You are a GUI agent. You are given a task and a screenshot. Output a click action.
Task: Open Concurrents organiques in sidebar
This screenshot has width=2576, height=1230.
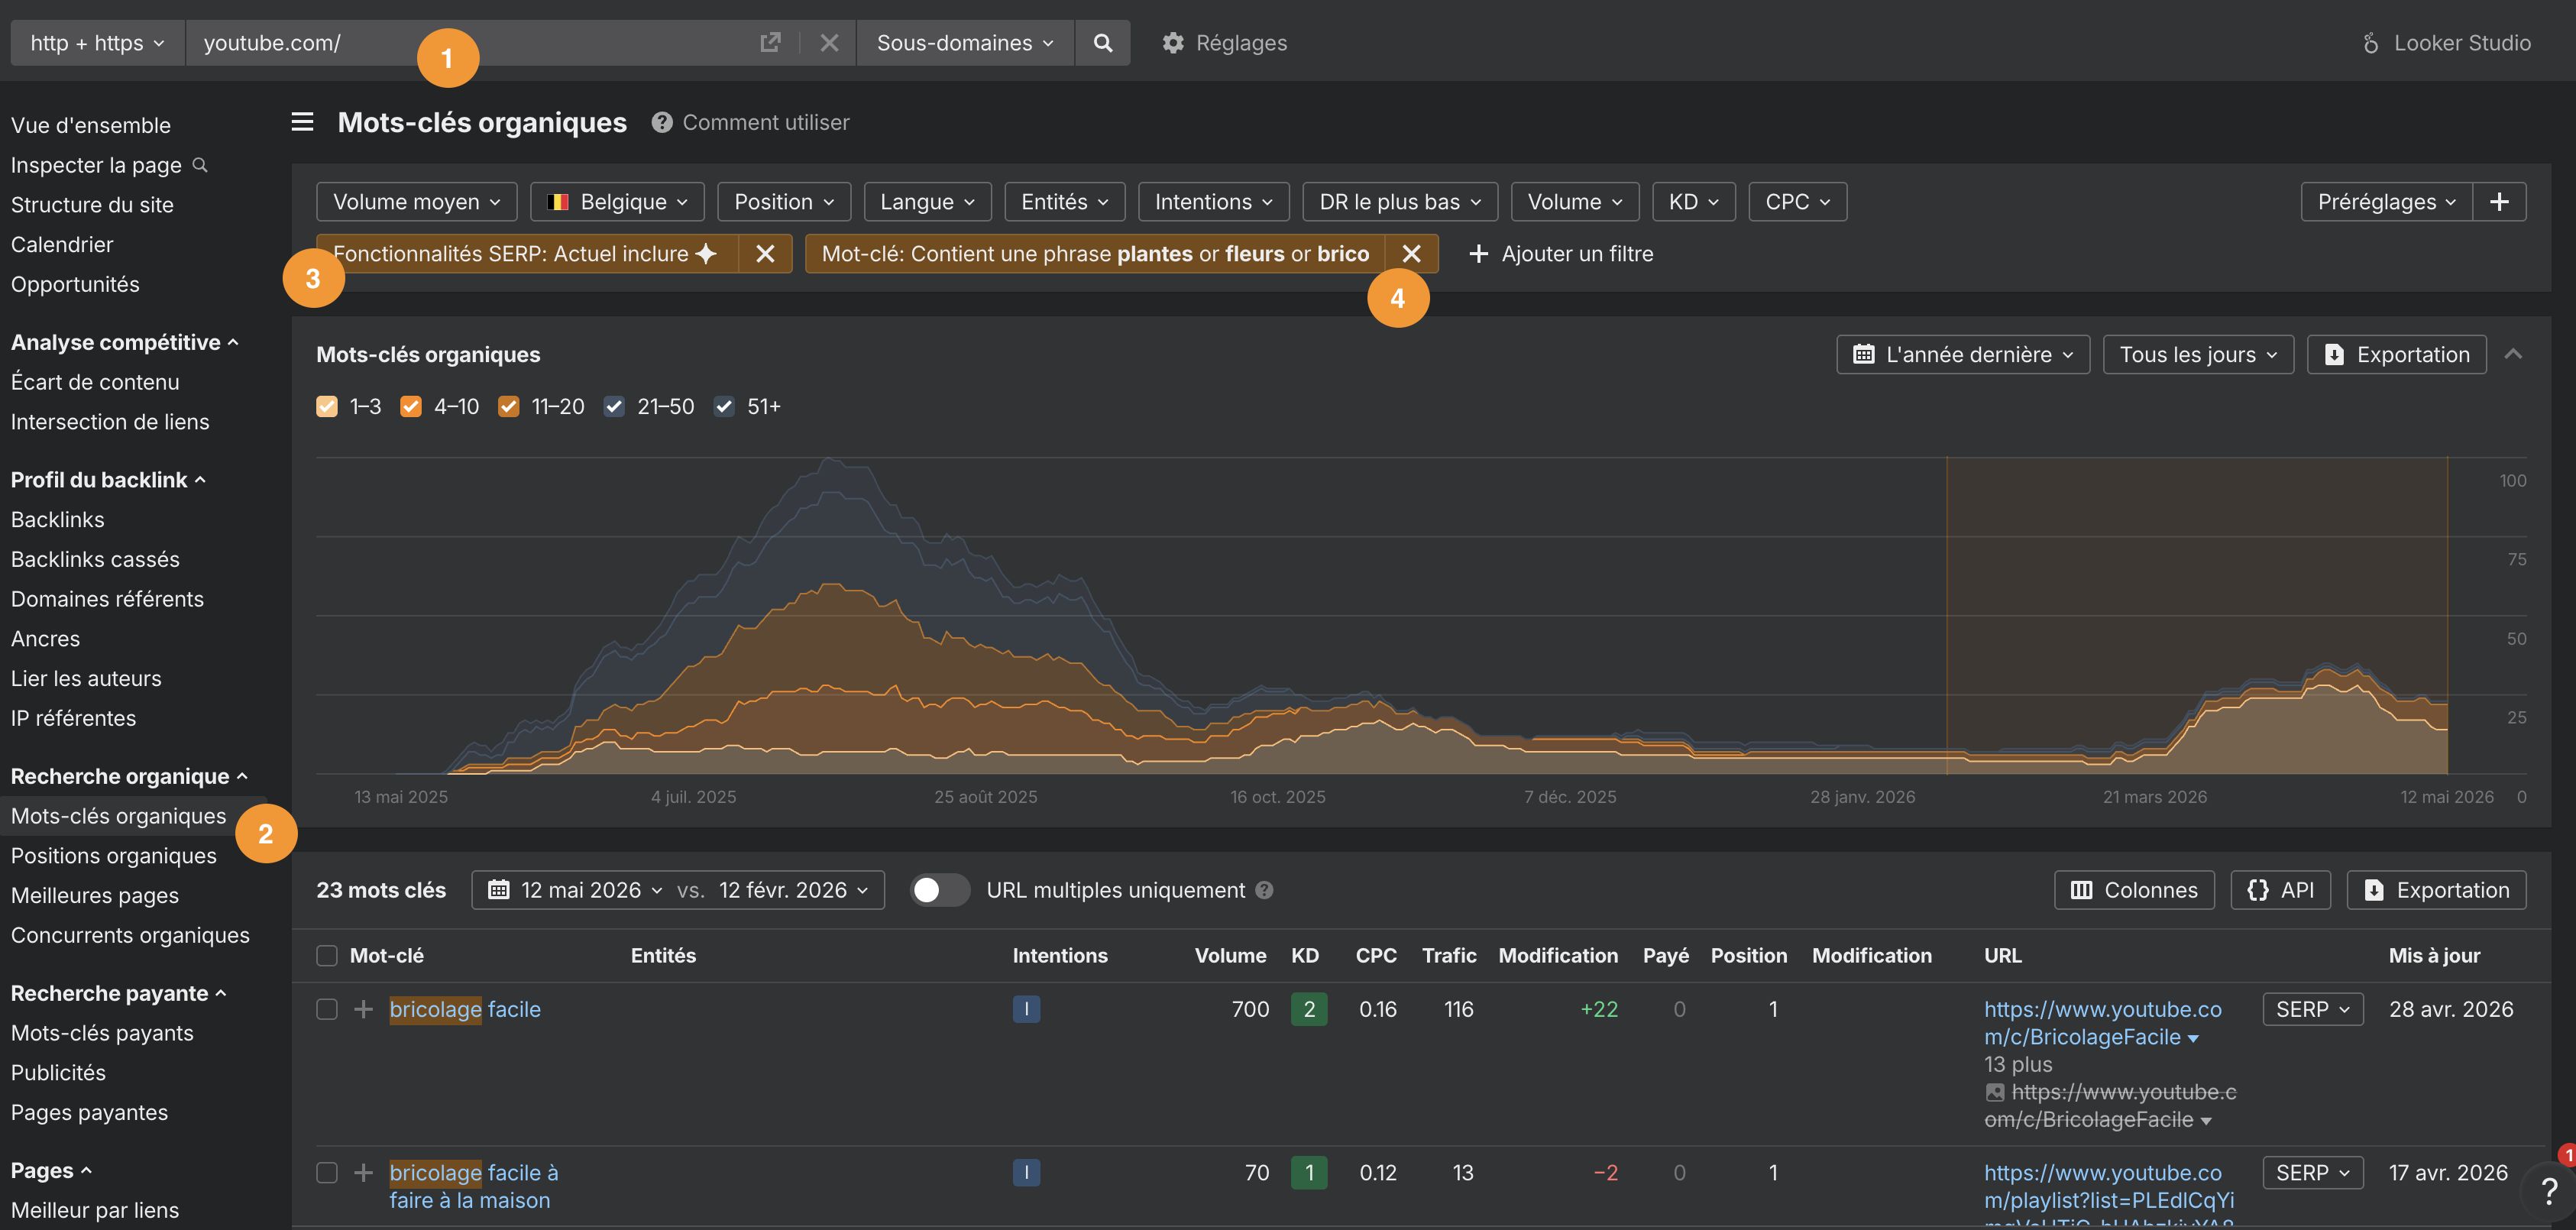[x=130, y=935]
